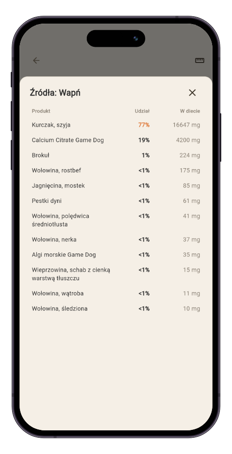The width and height of the screenshot is (232, 454).
Task: Open the ruler units icon
Action: pyautogui.click(x=200, y=61)
